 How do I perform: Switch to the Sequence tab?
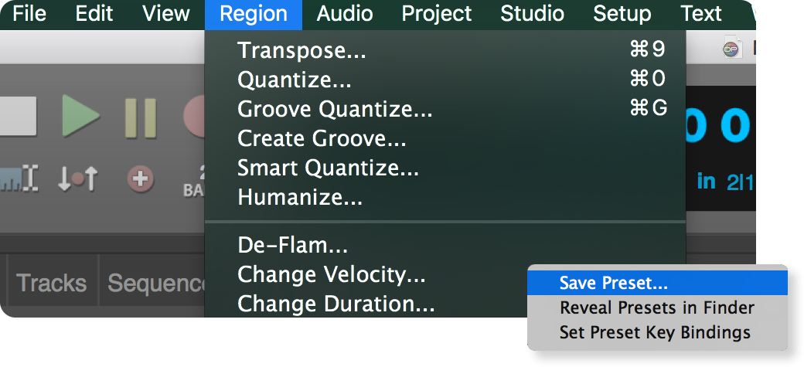click(152, 283)
